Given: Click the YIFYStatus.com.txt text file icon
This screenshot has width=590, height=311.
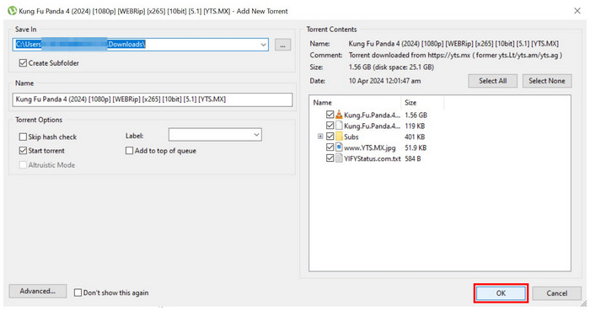Looking at the screenshot, I should pyautogui.click(x=339, y=158).
